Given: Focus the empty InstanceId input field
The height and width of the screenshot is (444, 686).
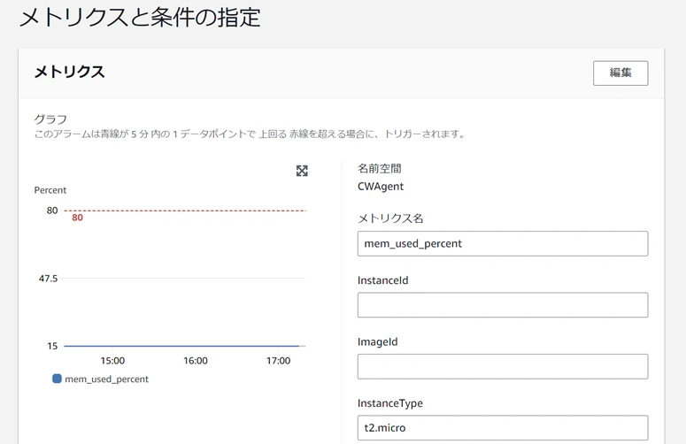Looking at the screenshot, I should coord(503,305).
